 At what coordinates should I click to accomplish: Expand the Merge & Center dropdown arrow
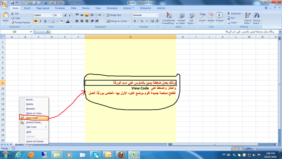point(129,21)
